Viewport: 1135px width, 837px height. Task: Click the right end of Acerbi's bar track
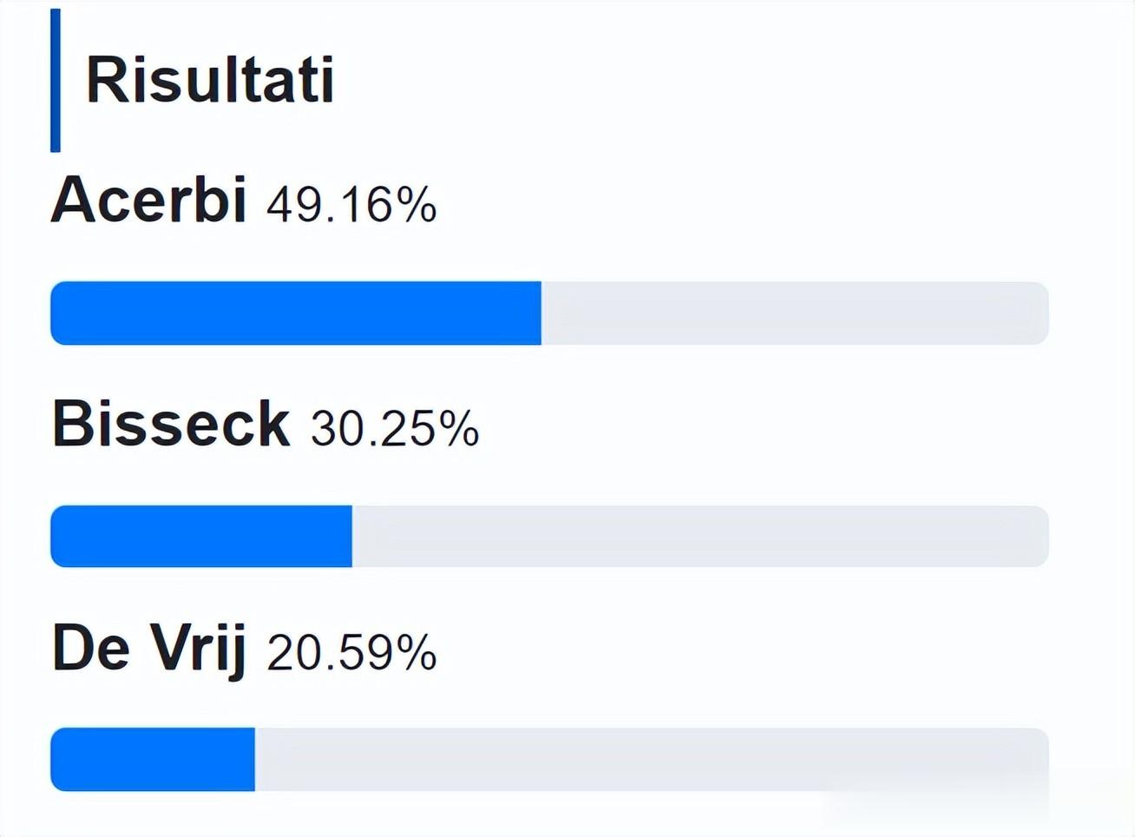pos(1041,313)
